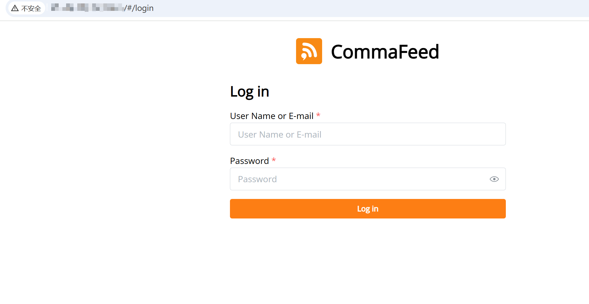Click the User Name or E-mail placeholder text
The width and height of the screenshot is (589, 304).
click(280, 134)
